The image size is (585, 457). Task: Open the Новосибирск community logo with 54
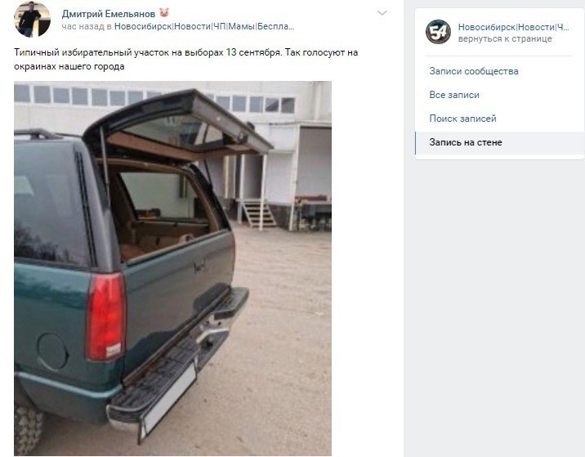tap(438, 32)
